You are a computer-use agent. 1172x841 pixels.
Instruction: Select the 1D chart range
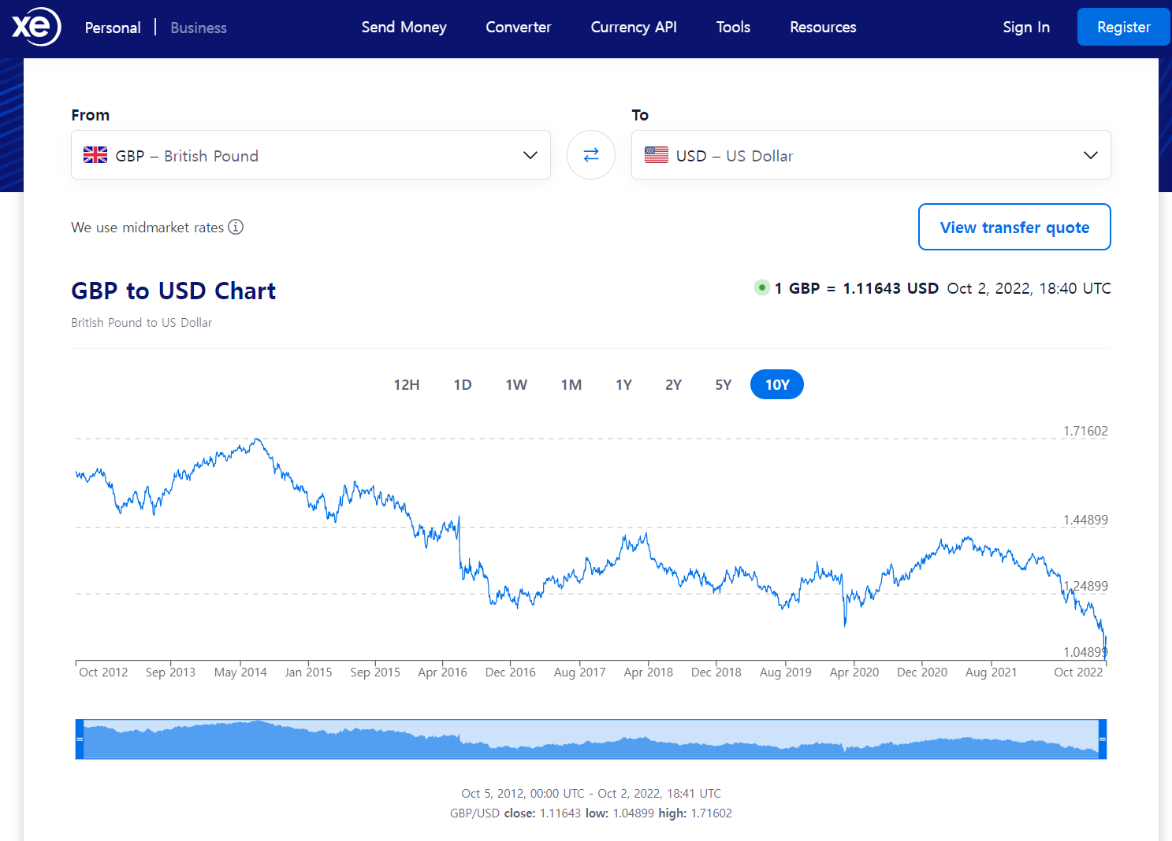click(463, 384)
